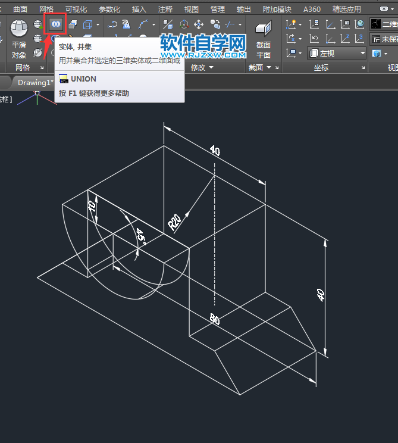The image size is (398, 443).
Task: Open the 二维线框 visual style dropdown
Action: [x=384, y=24]
